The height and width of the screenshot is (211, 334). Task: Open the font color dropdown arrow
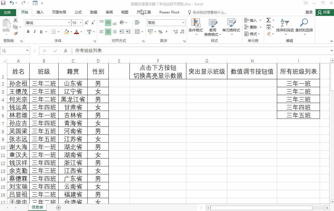(81, 32)
